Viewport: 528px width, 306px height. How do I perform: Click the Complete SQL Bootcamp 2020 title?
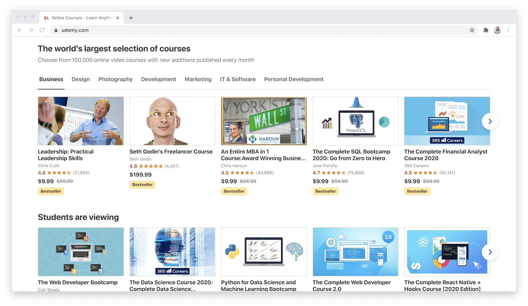tap(351, 155)
